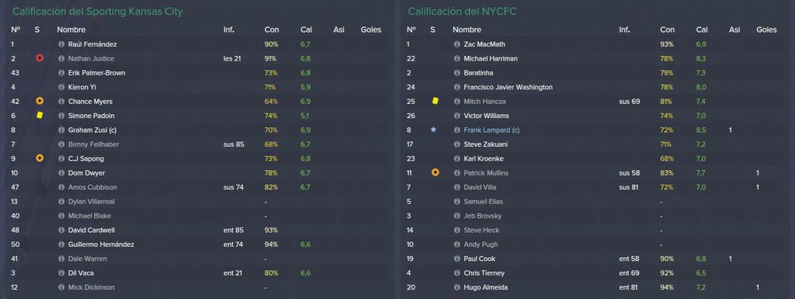795x299 pixels.
Task: Click the red injury icon for Nathan Justice
Action: tap(40, 58)
